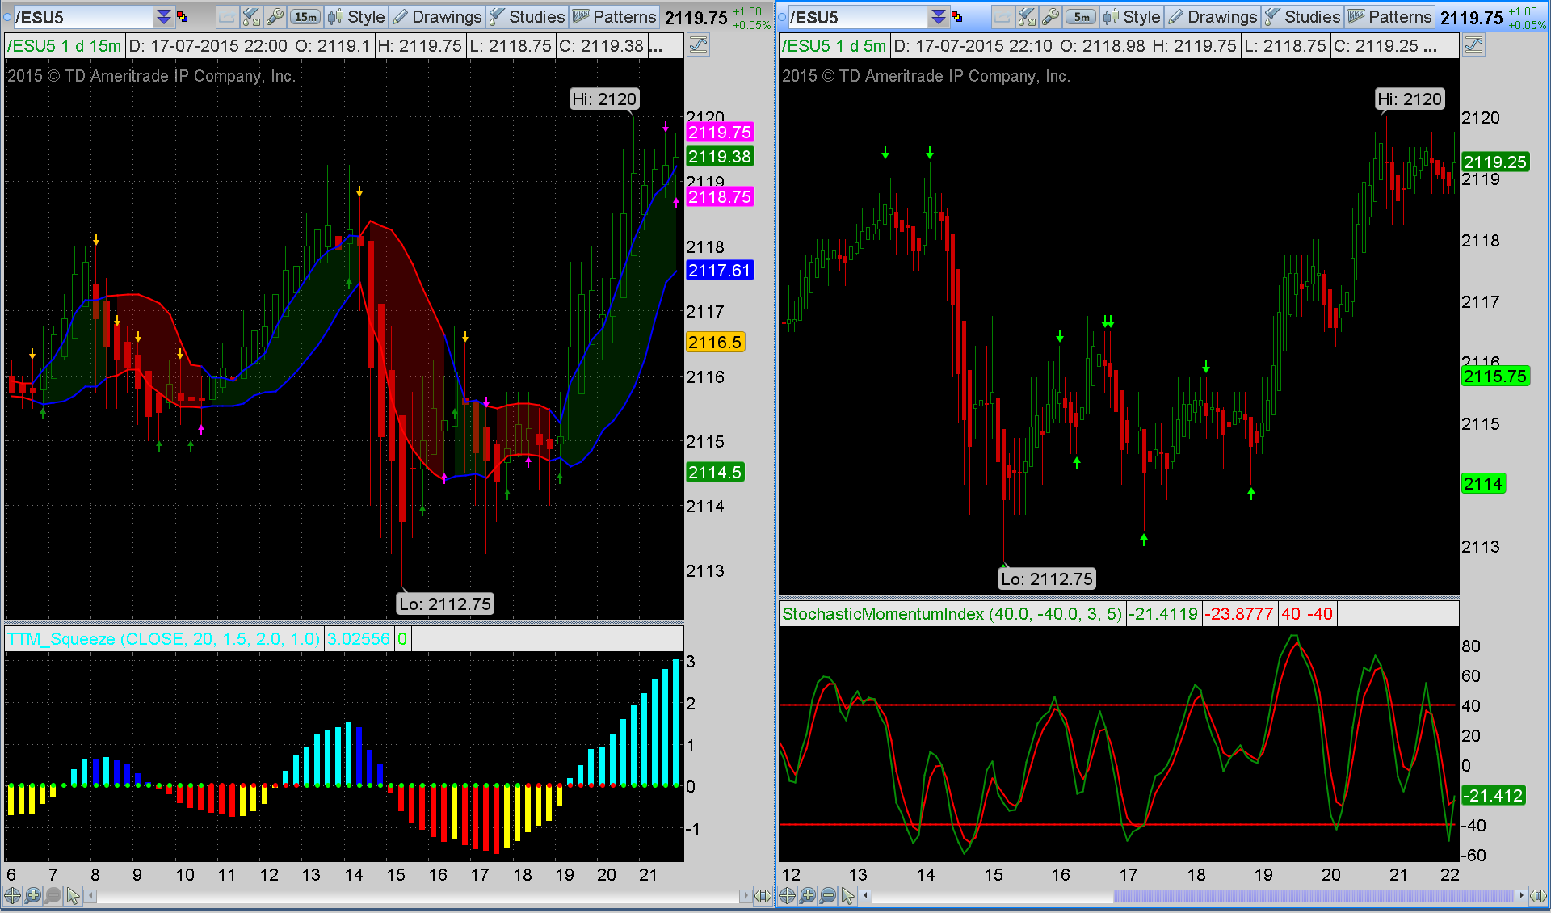Open the Studies menu in left chart

tap(527, 17)
